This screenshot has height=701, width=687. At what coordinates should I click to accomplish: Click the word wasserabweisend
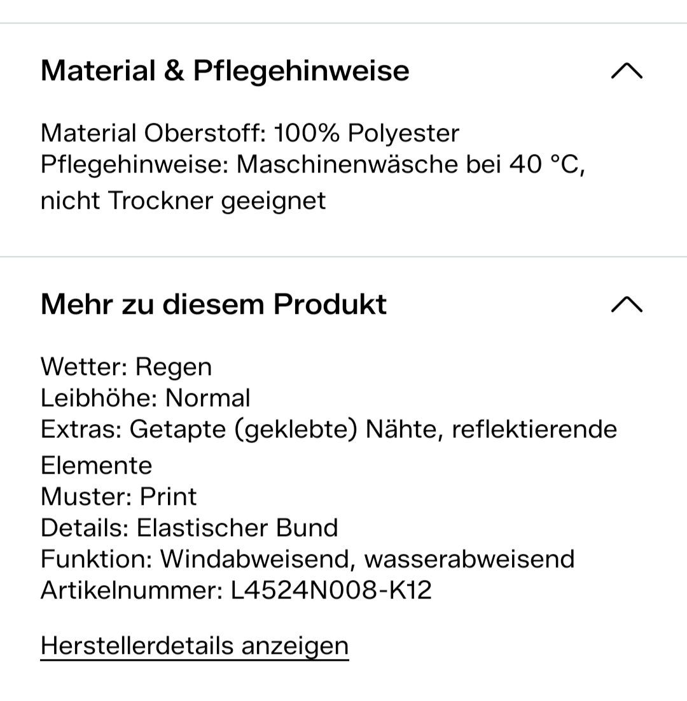469,559
